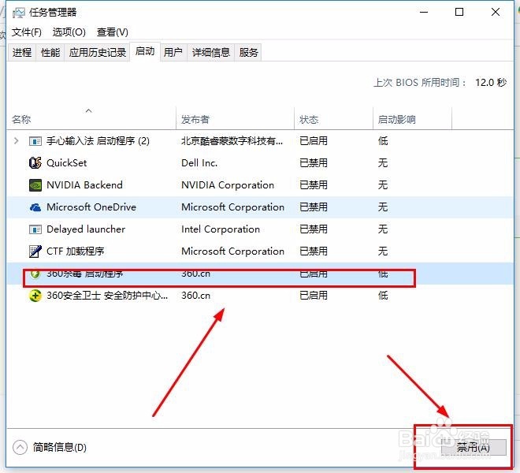Close the Task Manager window

[x=496, y=13]
